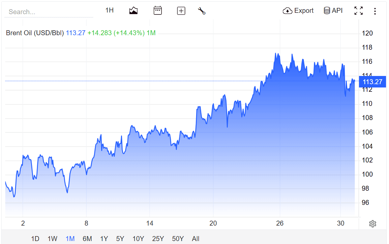The height and width of the screenshot is (244, 389).
Task: Open chart settings gear icon
Action: [x=373, y=224]
